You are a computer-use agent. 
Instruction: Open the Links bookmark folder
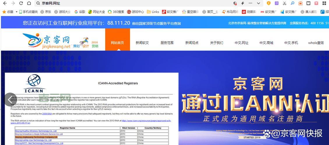point(153,12)
